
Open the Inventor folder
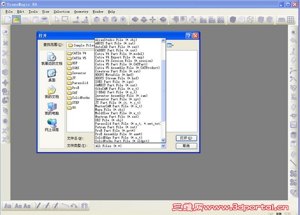point(77,73)
